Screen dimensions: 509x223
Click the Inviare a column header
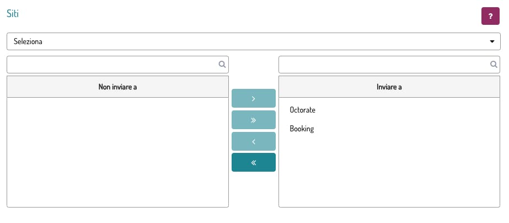tap(389, 87)
